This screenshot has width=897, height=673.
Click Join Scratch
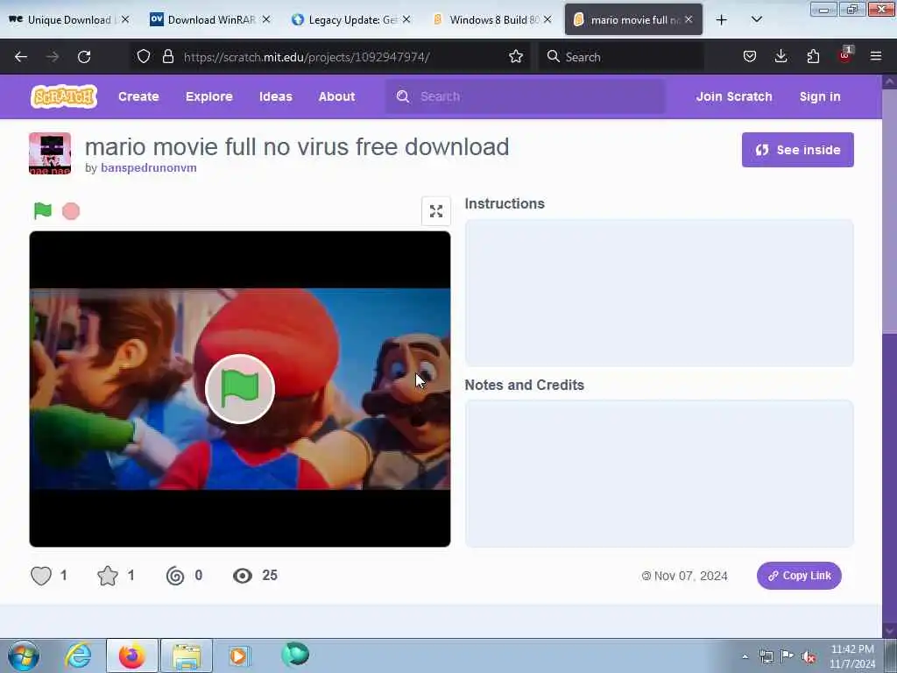point(734,96)
